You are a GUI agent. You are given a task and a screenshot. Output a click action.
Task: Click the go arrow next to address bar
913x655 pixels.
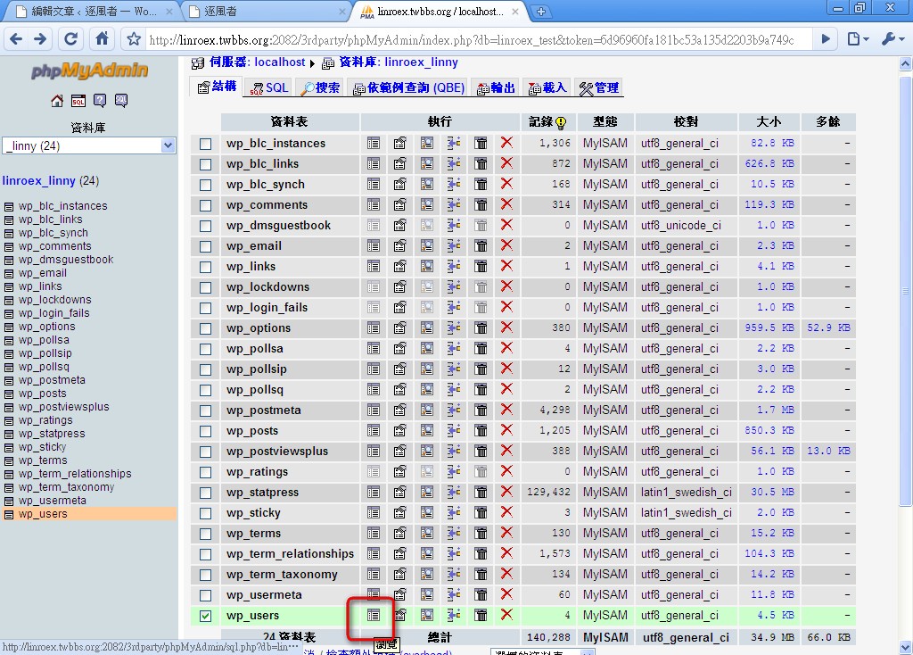(x=826, y=39)
